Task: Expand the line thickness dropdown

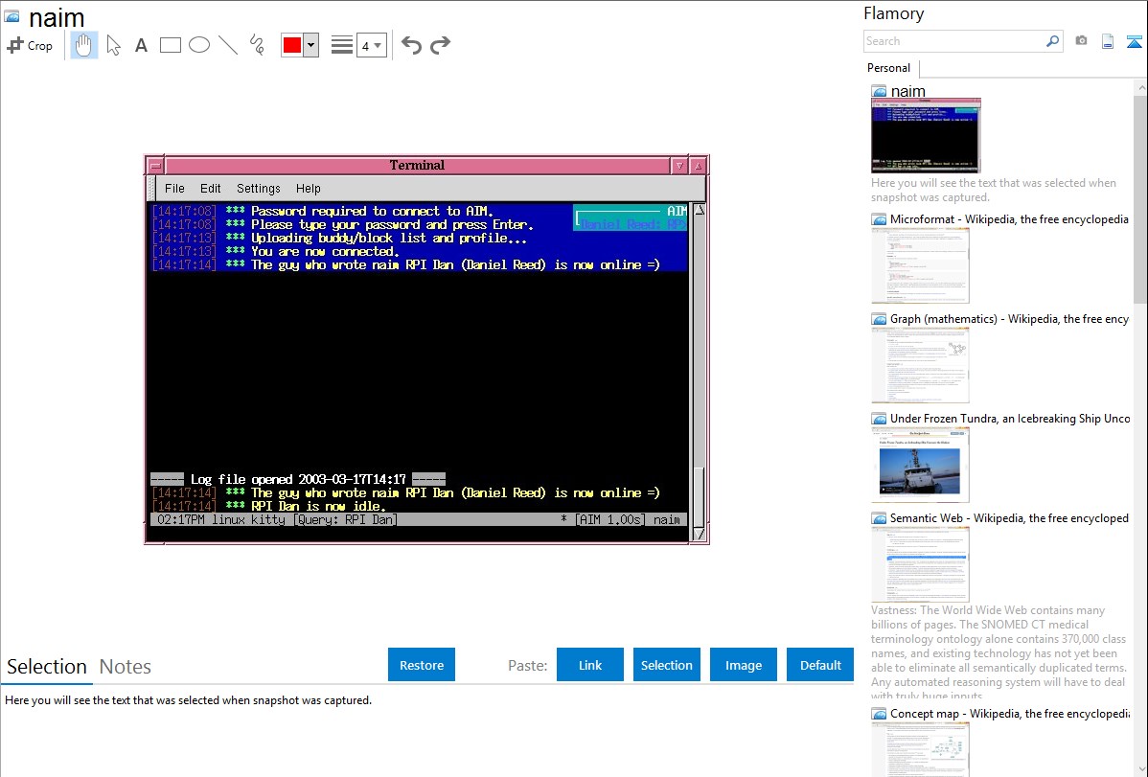Action: coord(372,45)
